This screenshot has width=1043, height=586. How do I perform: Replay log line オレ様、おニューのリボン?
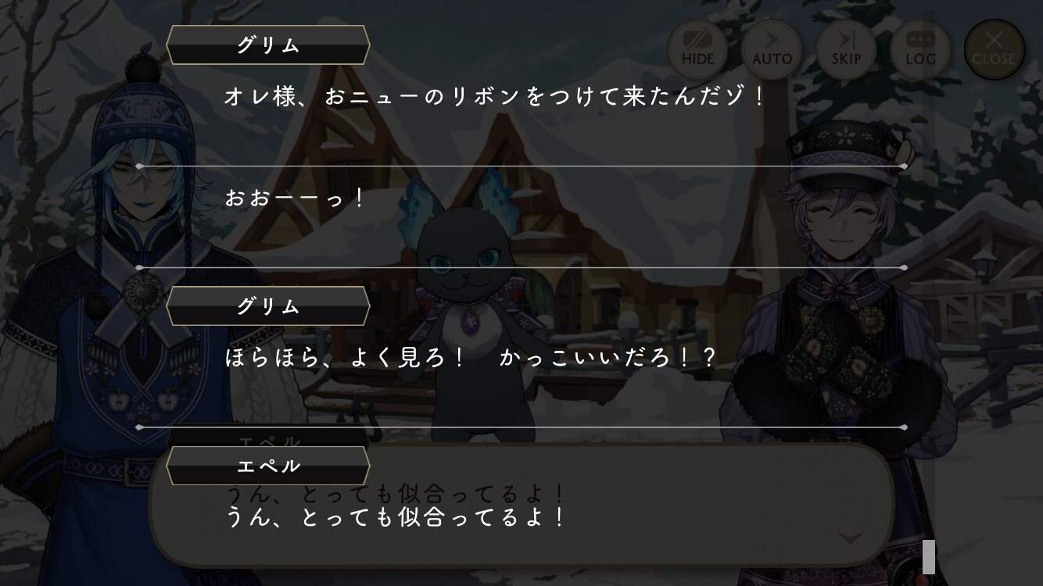(x=493, y=98)
